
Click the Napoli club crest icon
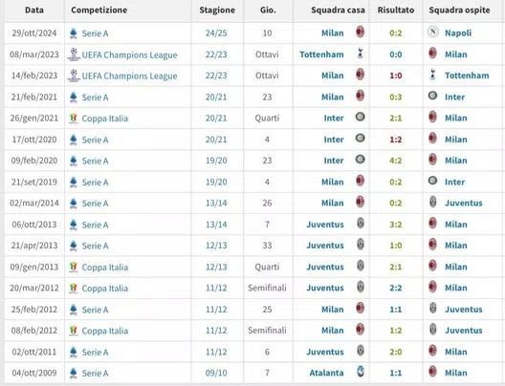click(x=433, y=32)
